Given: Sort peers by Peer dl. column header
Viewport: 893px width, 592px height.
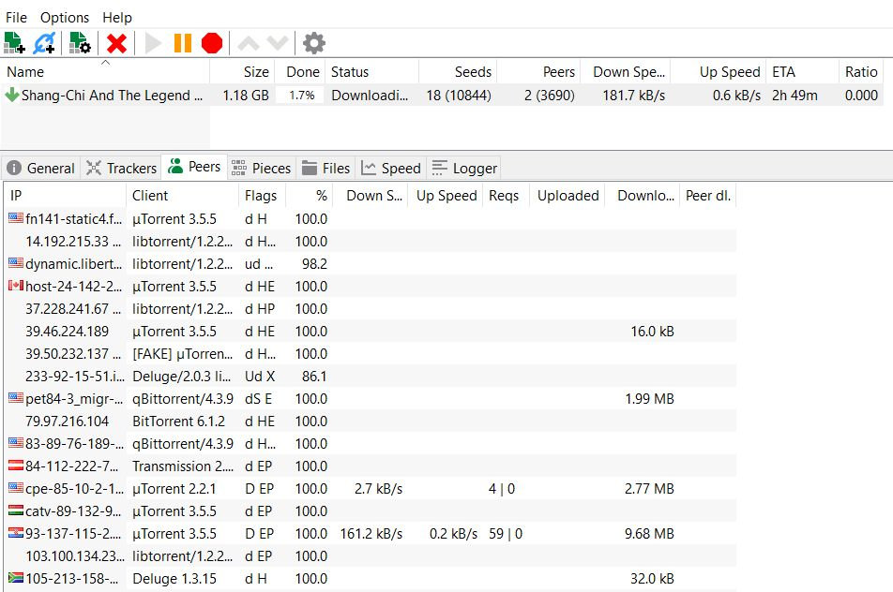Looking at the screenshot, I should 707,196.
